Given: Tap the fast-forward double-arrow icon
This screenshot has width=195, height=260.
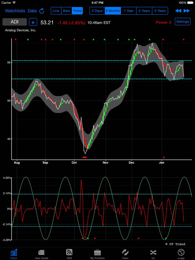Looking at the screenshot, I should coord(187,11).
